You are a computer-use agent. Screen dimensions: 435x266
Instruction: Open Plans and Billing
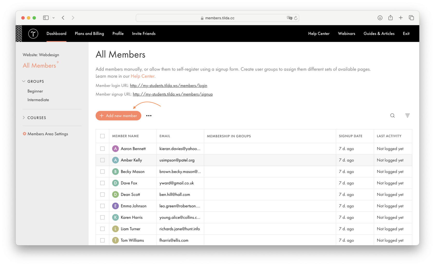pyautogui.click(x=89, y=34)
